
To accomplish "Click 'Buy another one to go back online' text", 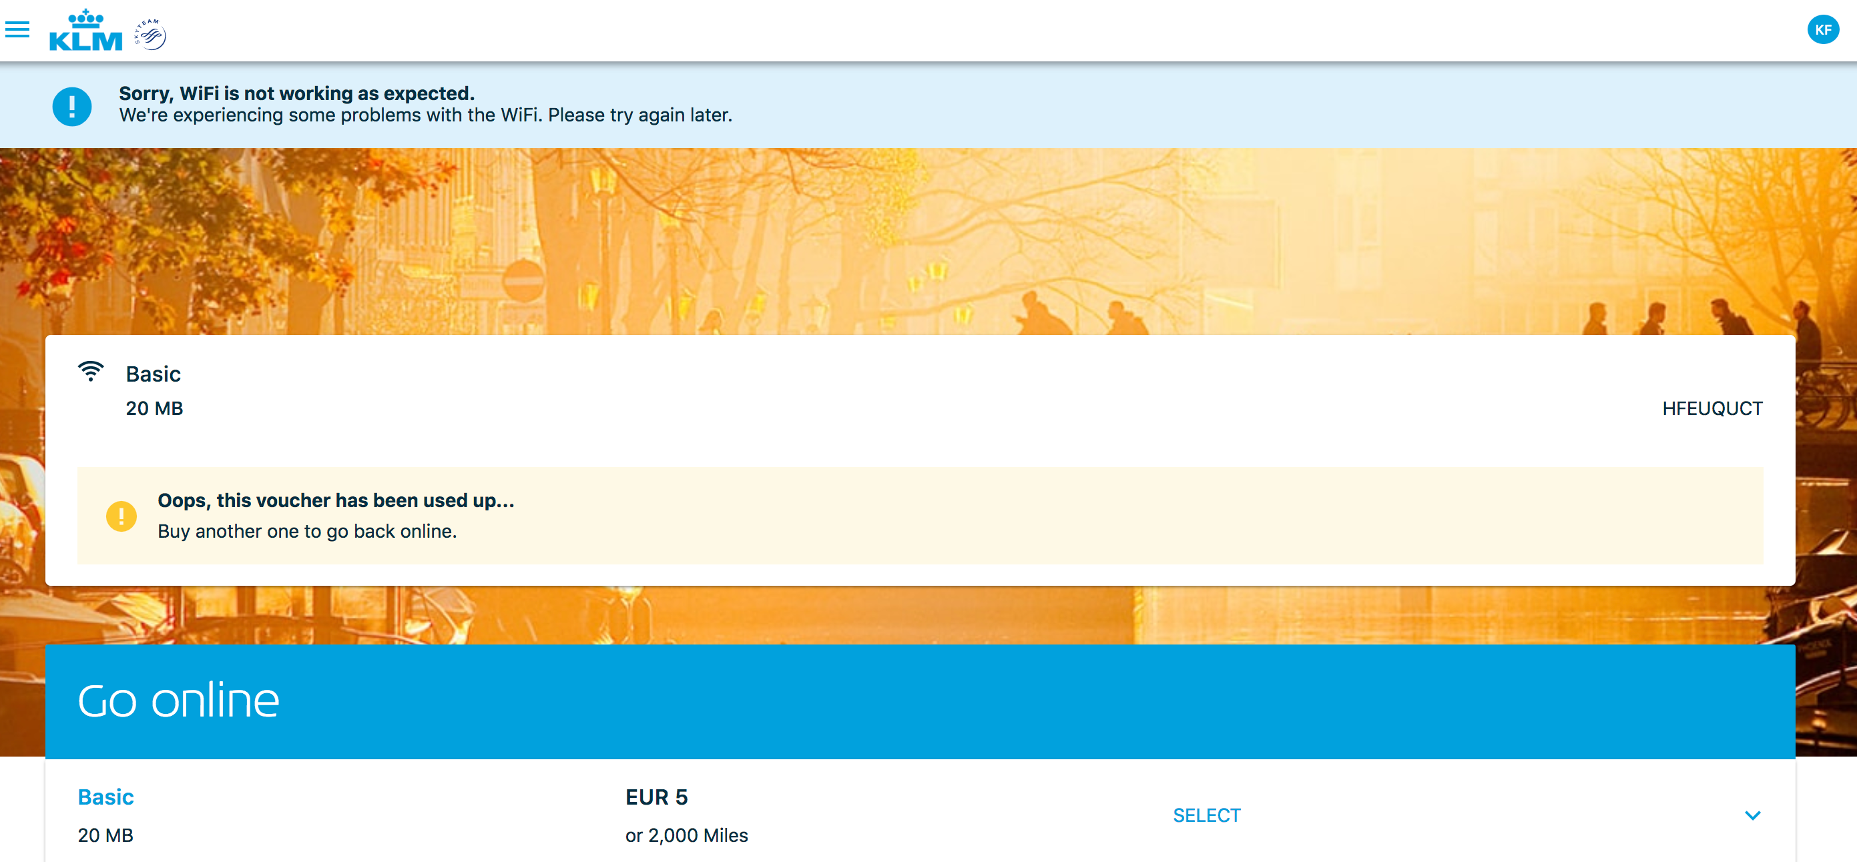I will [307, 531].
